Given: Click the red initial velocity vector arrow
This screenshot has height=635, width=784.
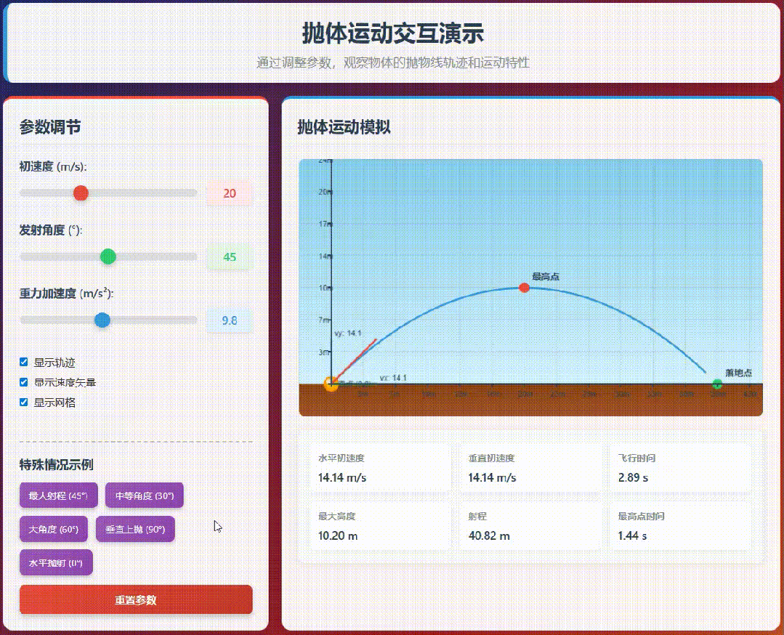Looking at the screenshot, I should pos(356,359).
